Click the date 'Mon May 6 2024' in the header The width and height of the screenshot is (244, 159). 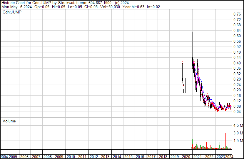point(16,7)
